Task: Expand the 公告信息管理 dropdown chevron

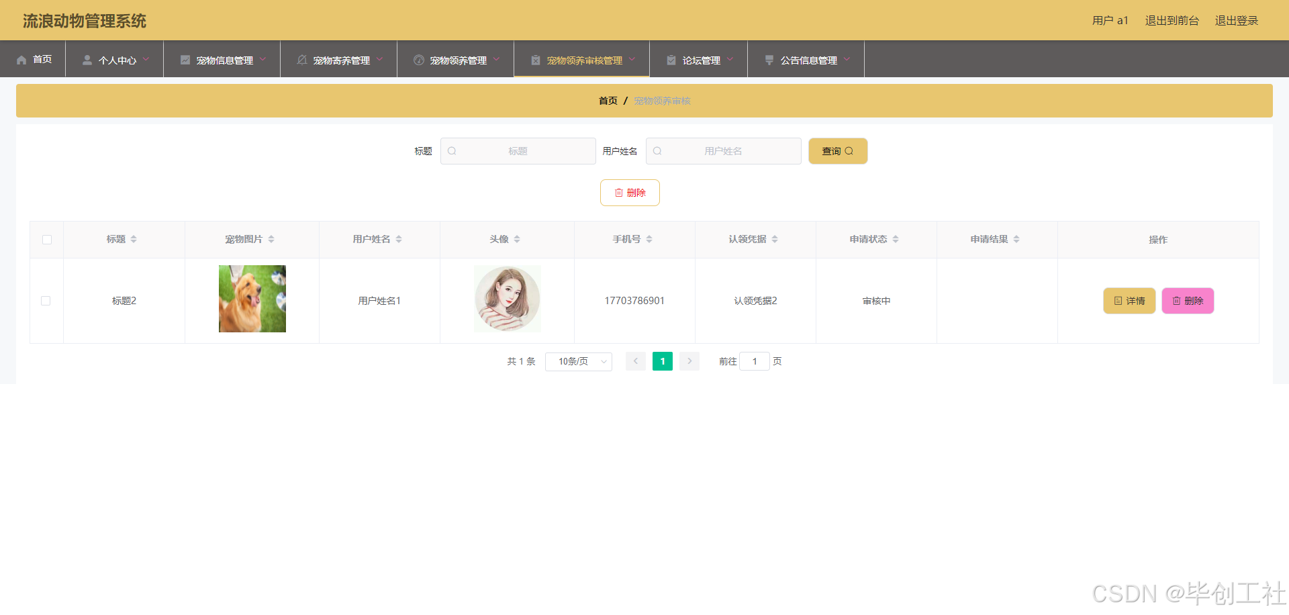Action: [x=847, y=59]
